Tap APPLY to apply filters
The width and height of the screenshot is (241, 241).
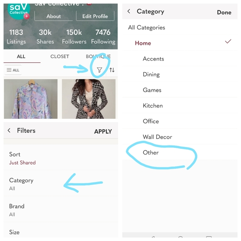coord(103,131)
